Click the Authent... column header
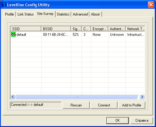Image resolution: width=156 pixels, height=127 pixels. tap(117, 29)
